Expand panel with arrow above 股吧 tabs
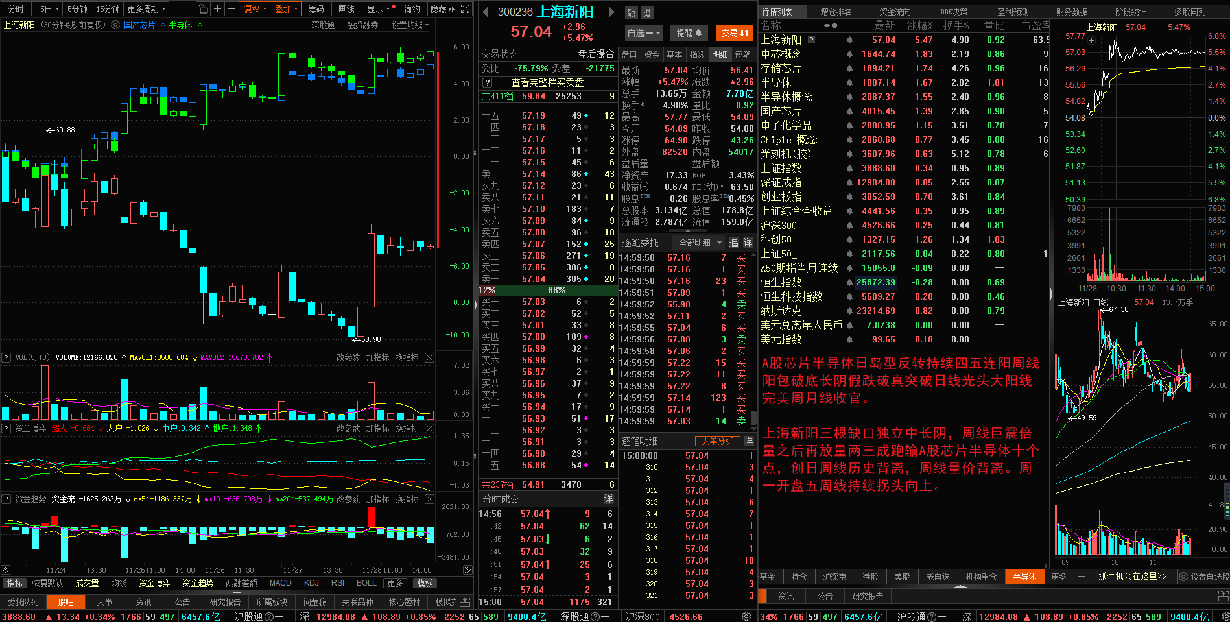This screenshot has height=622, width=1230. pyautogui.click(x=236, y=592)
